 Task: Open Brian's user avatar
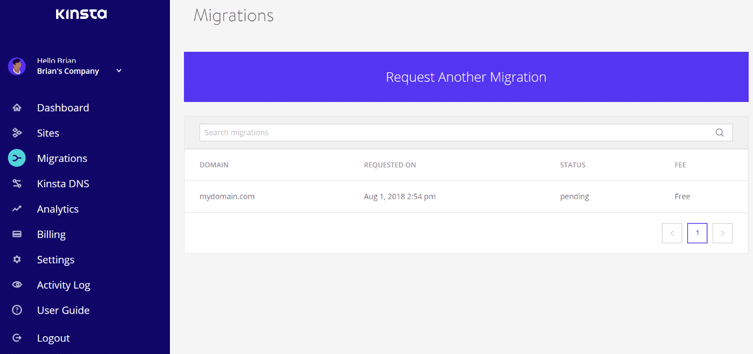(x=17, y=66)
